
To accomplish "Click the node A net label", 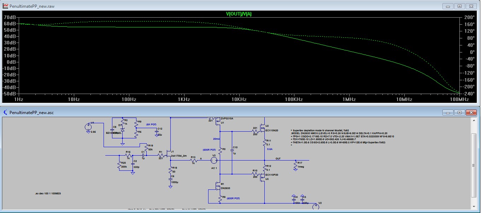I will 201,158.
